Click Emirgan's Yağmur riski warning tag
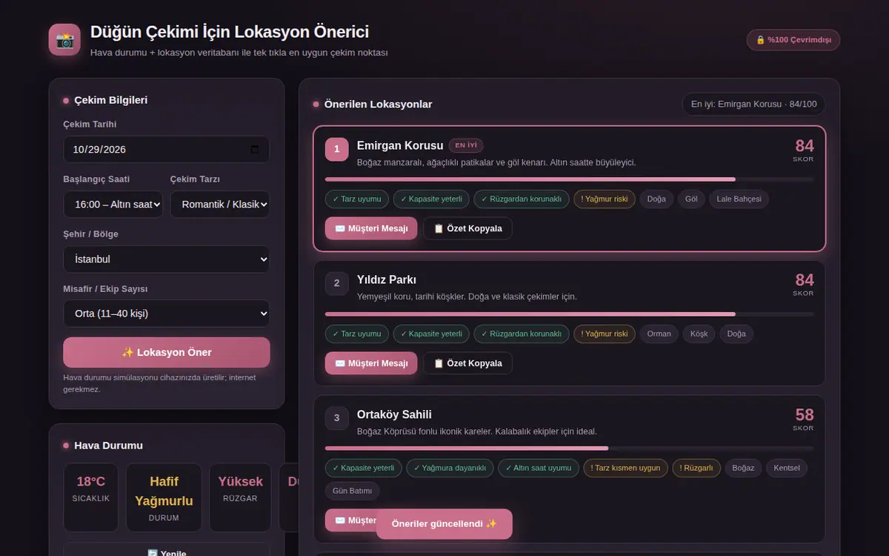889x556 pixels. (605, 199)
